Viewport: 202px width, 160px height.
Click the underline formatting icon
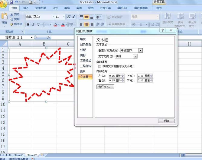coord(38,24)
